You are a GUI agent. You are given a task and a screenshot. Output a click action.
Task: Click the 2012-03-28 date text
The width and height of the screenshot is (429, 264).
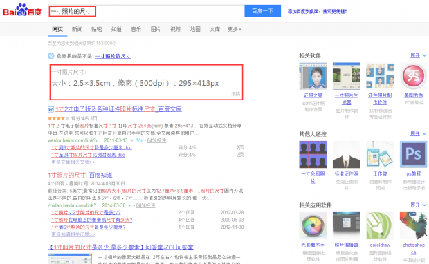(x=232, y=212)
